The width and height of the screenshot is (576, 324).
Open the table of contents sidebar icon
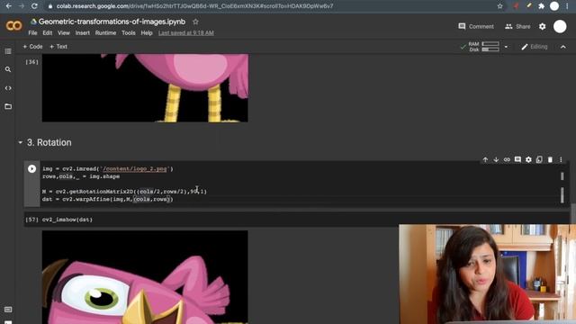[x=8, y=51]
